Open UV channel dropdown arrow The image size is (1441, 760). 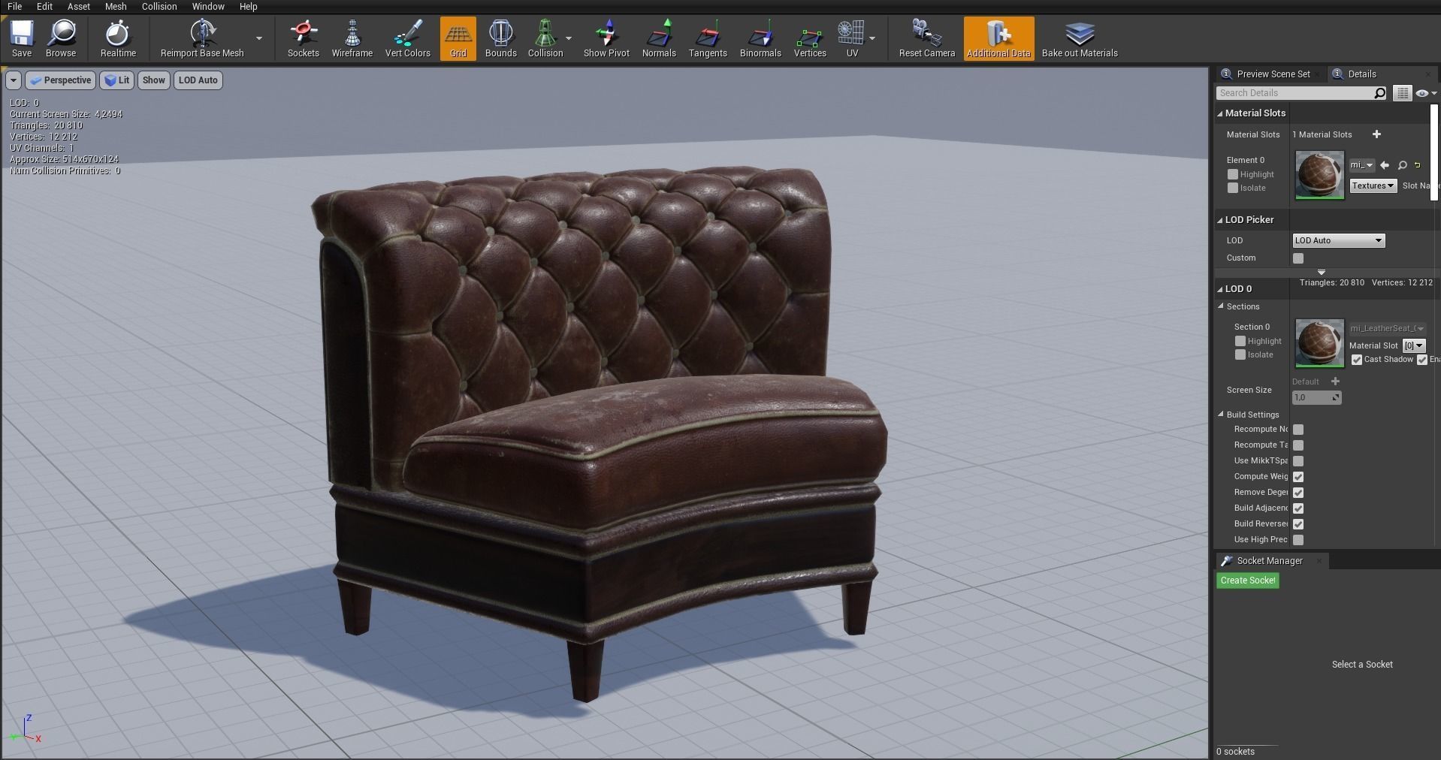point(872,38)
